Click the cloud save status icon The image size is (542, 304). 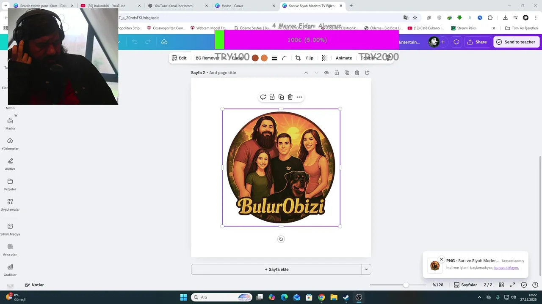(164, 42)
